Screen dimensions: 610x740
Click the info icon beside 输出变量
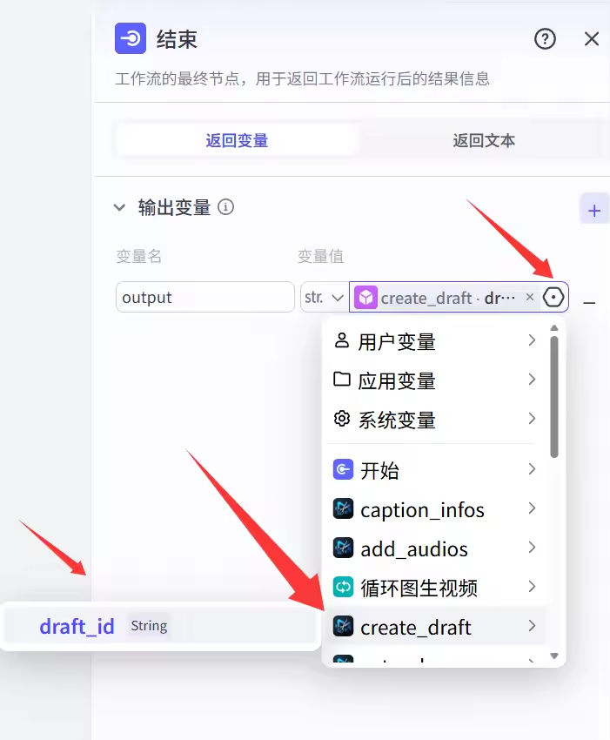coord(226,208)
